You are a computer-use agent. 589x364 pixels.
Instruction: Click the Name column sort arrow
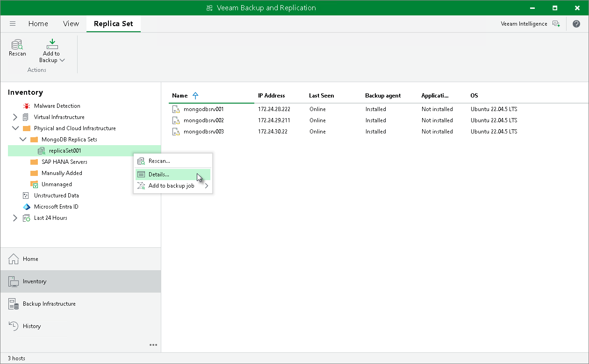pos(195,96)
